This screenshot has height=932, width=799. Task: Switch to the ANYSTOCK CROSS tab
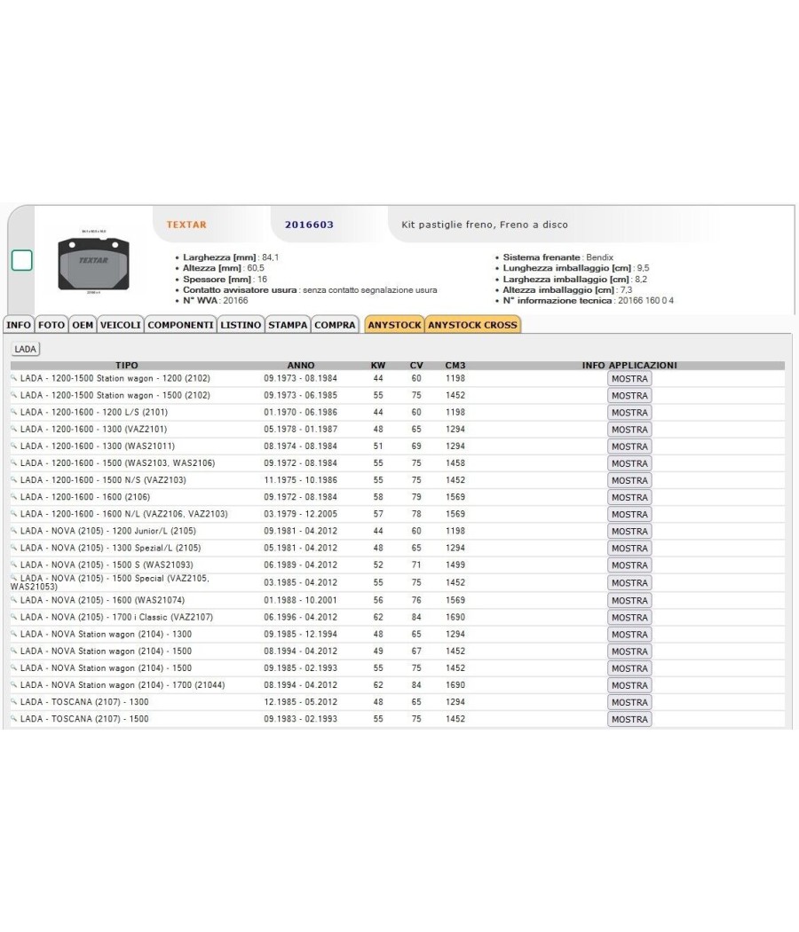472,325
